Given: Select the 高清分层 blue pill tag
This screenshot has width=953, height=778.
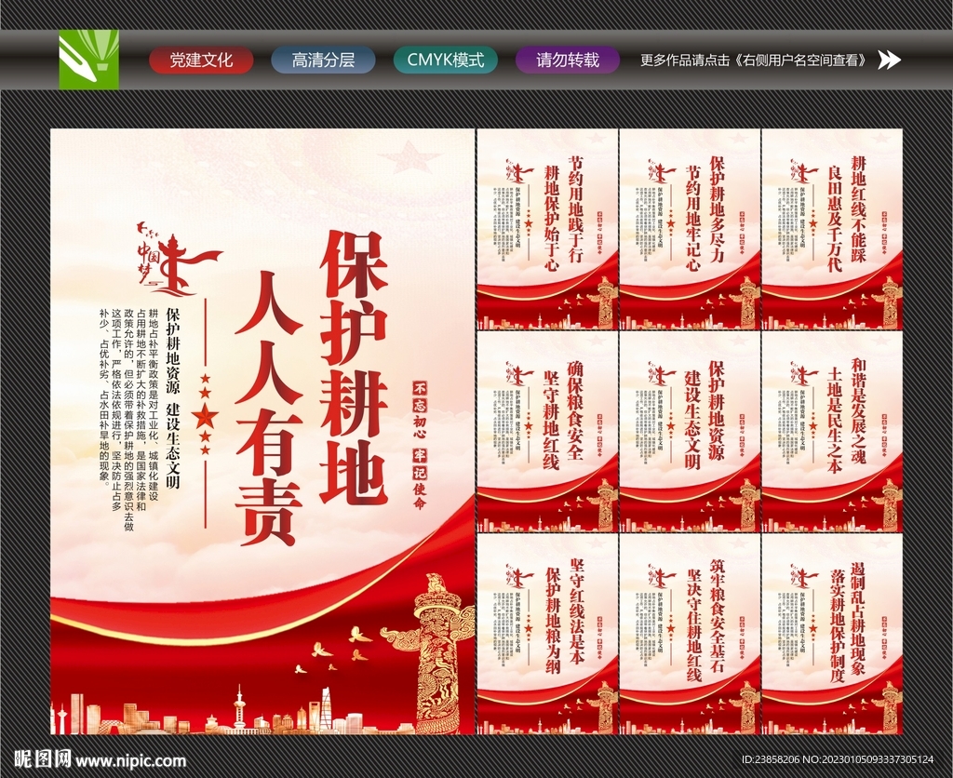Looking at the screenshot, I should click(x=323, y=60).
